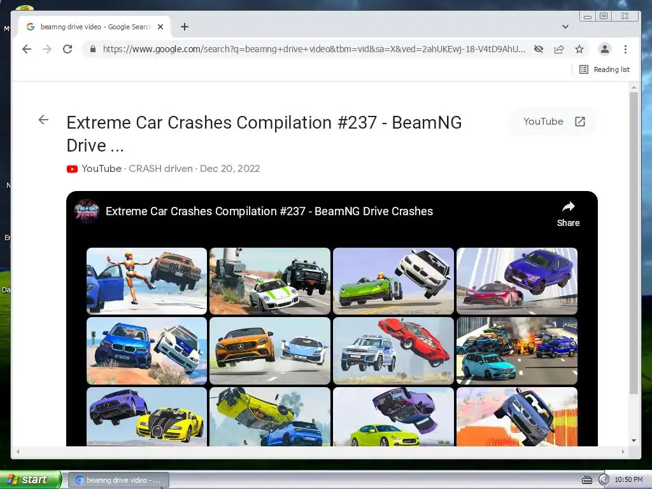Click thumbnail with flipping red car over white SUV
Screen dimensions: 652x489
[x=393, y=351]
